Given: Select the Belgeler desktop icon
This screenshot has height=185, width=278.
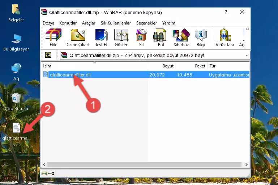Looking at the screenshot, I should (x=16, y=13).
